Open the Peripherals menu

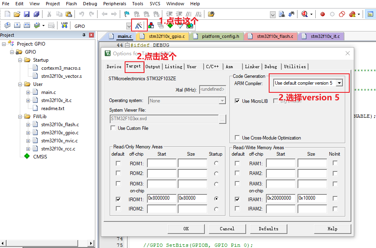coord(115,4)
